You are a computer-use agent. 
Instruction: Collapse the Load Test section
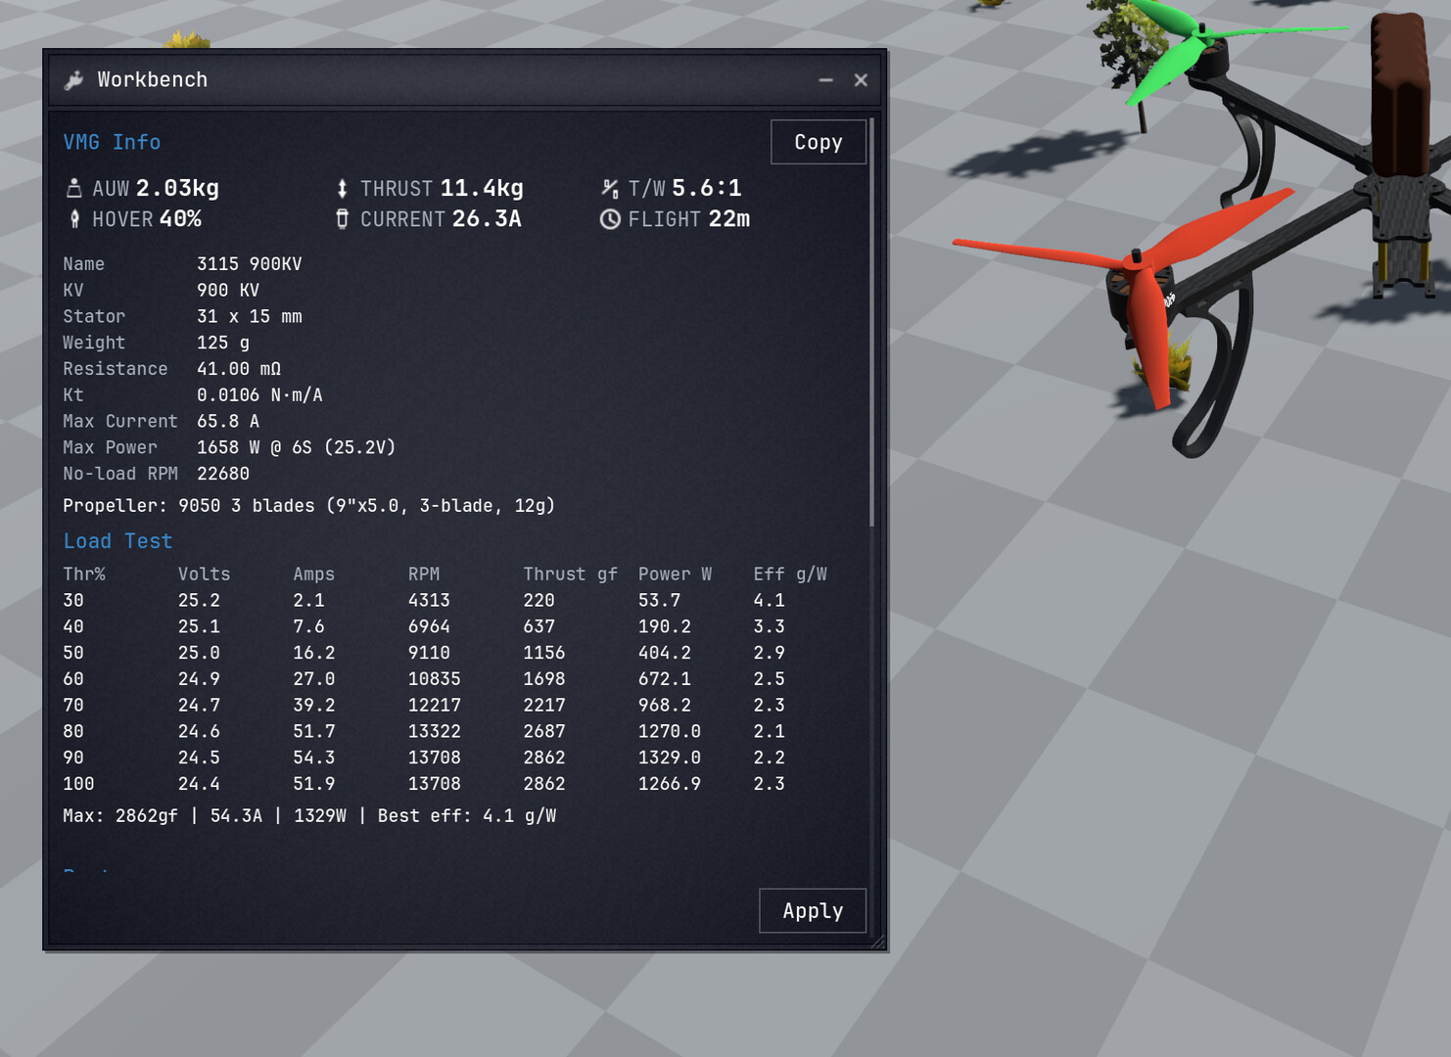pos(117,540)
